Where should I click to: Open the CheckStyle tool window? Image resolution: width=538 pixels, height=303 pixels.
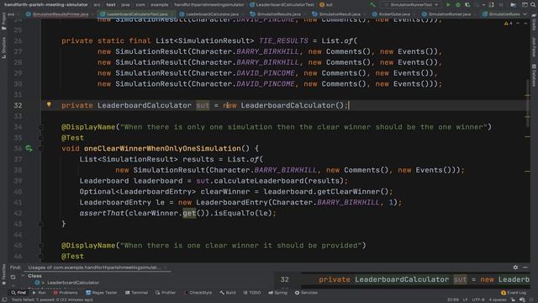coord(198,293)
